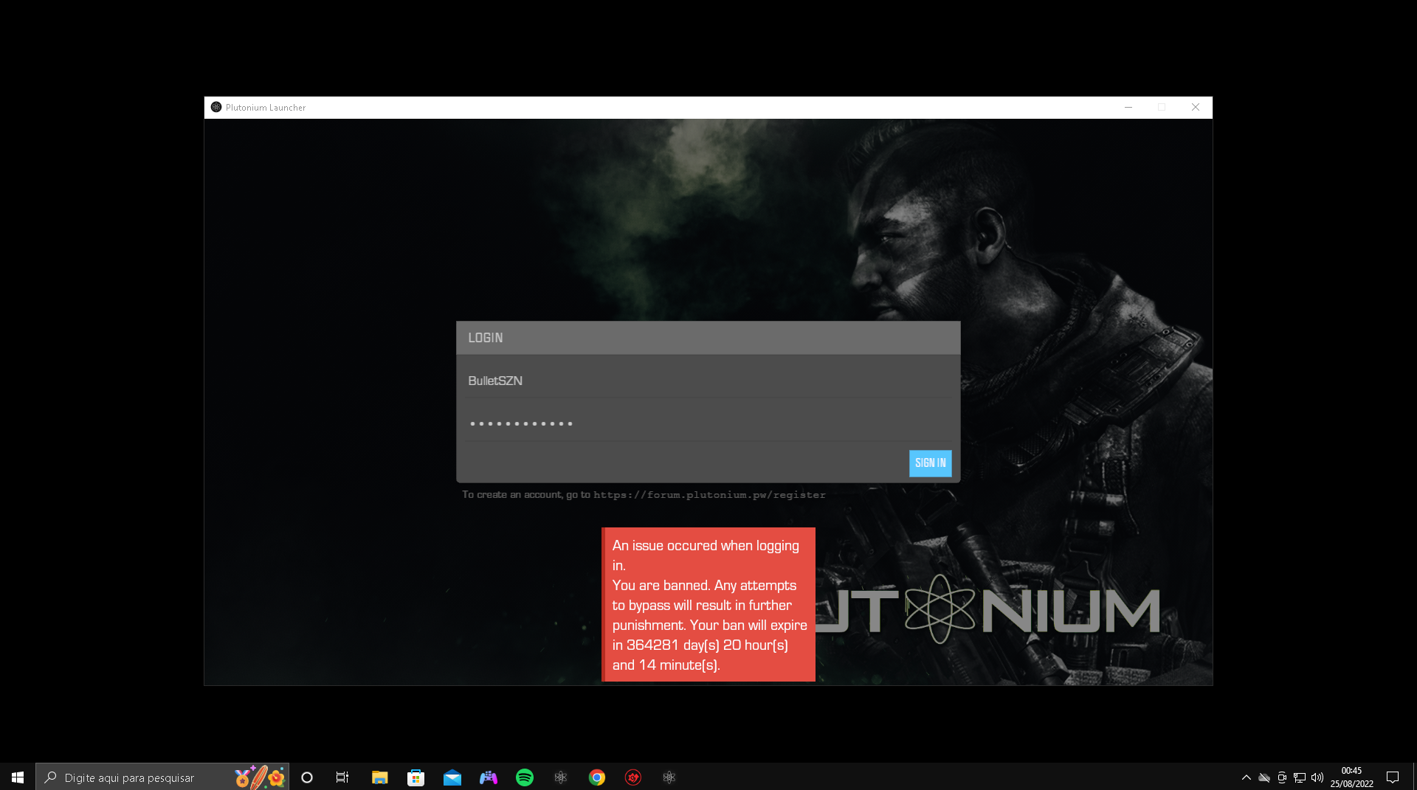Open the forum.plutonium.pw/register link
Viewport: 1417px width, 790px height.
pyautogui.click(x=709, y=495)
